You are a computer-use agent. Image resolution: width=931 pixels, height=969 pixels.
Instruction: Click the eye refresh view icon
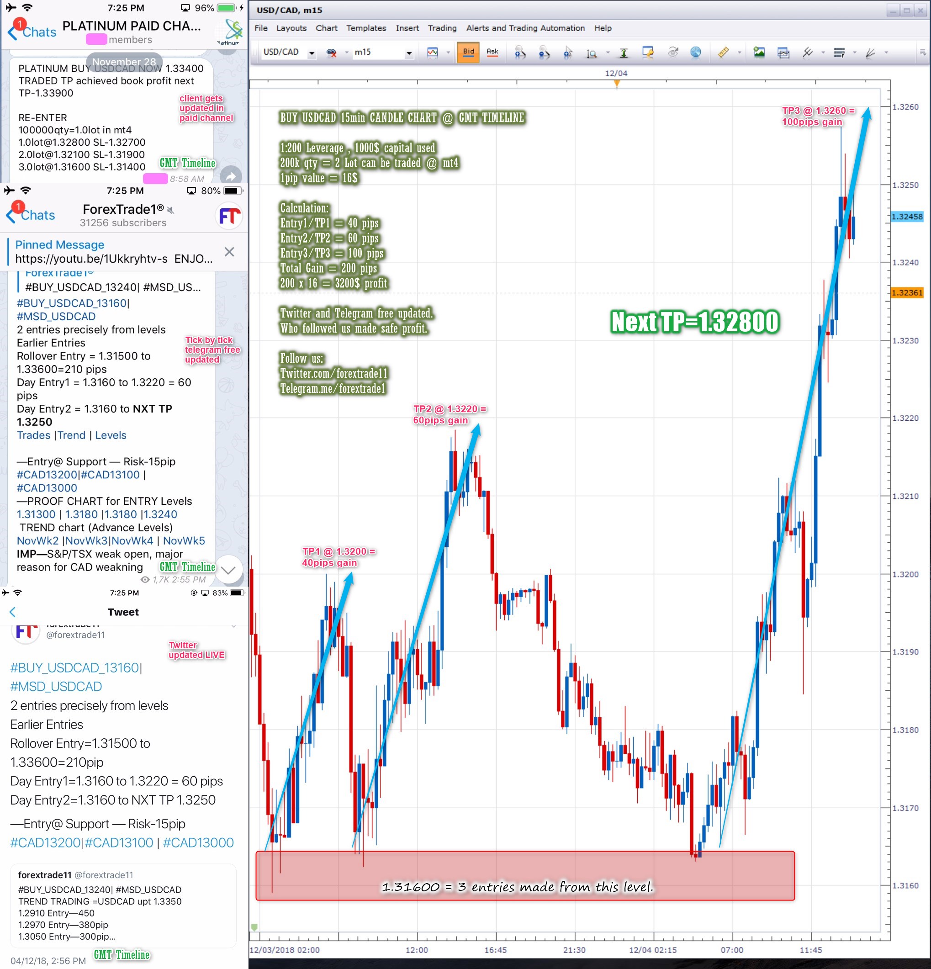pos(672,52)
